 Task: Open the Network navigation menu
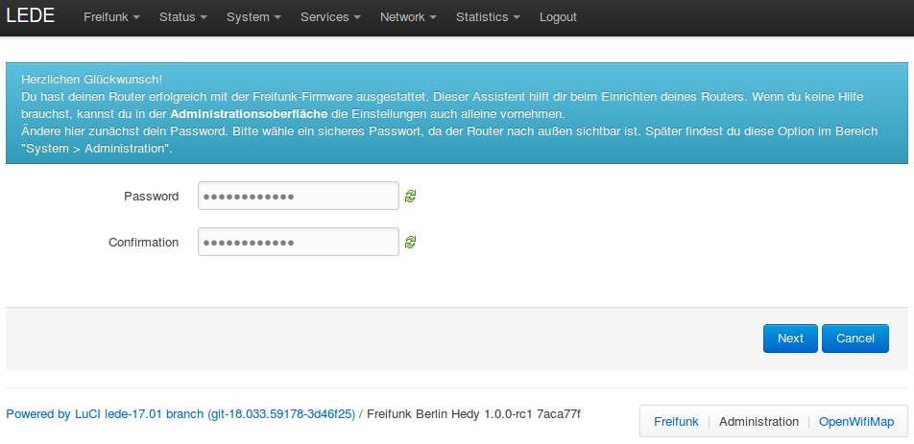pyautogui.click(x=408, y=17)
